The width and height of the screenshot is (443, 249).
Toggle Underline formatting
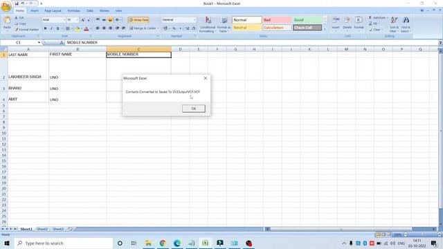57,28
